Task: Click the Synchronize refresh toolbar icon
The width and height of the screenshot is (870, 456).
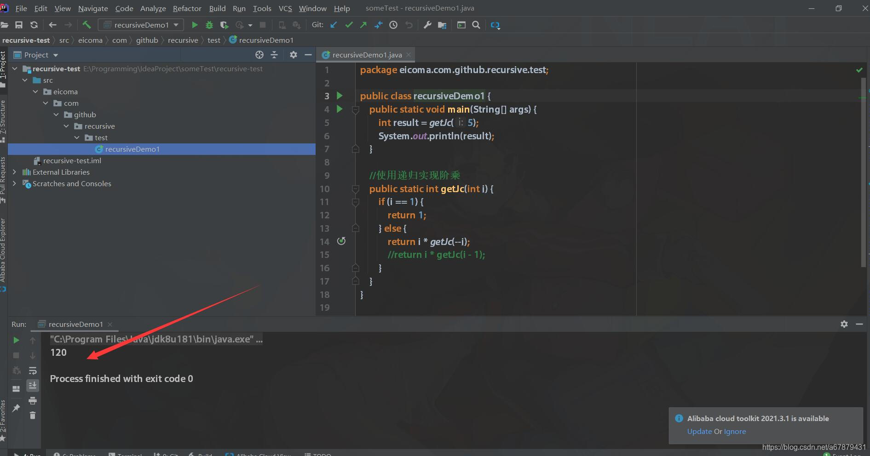Action: (34, 25)
